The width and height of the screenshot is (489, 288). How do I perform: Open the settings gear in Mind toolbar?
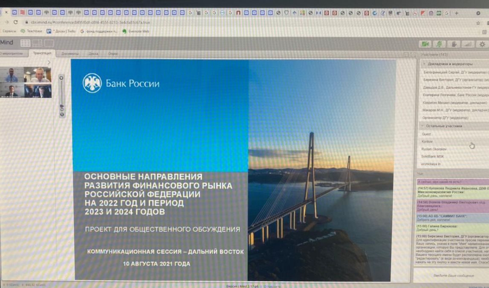(x=482, y=44)
